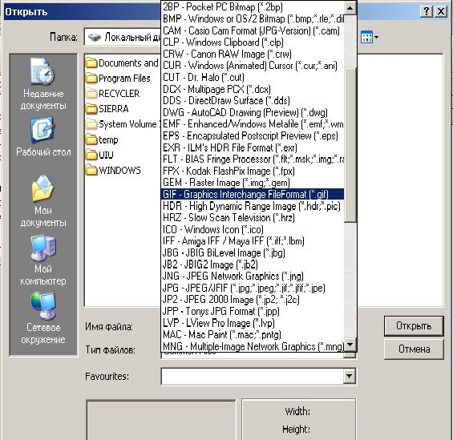453x440 pixels.
Task: Expand the Favourites dropdown
Action: [x=349, y=376]
